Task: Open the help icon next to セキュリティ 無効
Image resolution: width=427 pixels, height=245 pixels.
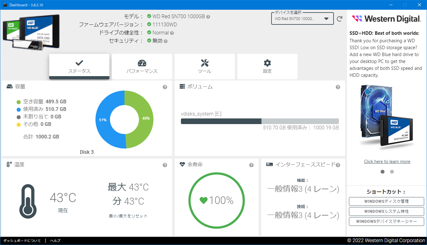Action: point(166,41)
